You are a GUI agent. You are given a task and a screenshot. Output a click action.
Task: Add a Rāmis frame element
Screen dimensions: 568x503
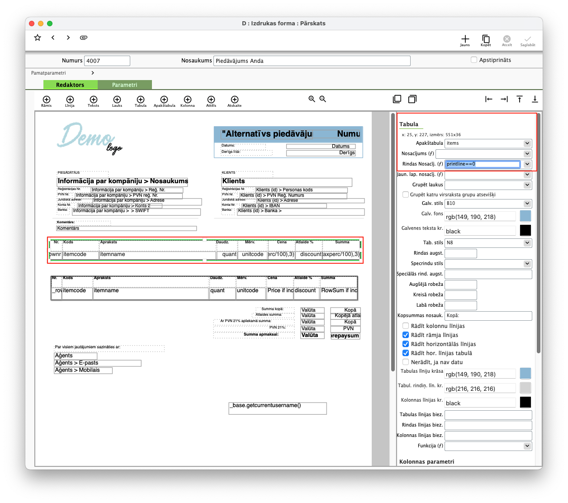[47, 101]
